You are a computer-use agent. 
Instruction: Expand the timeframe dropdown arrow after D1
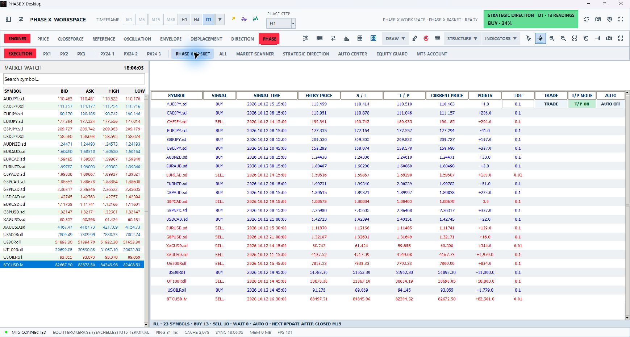(220, 20)
